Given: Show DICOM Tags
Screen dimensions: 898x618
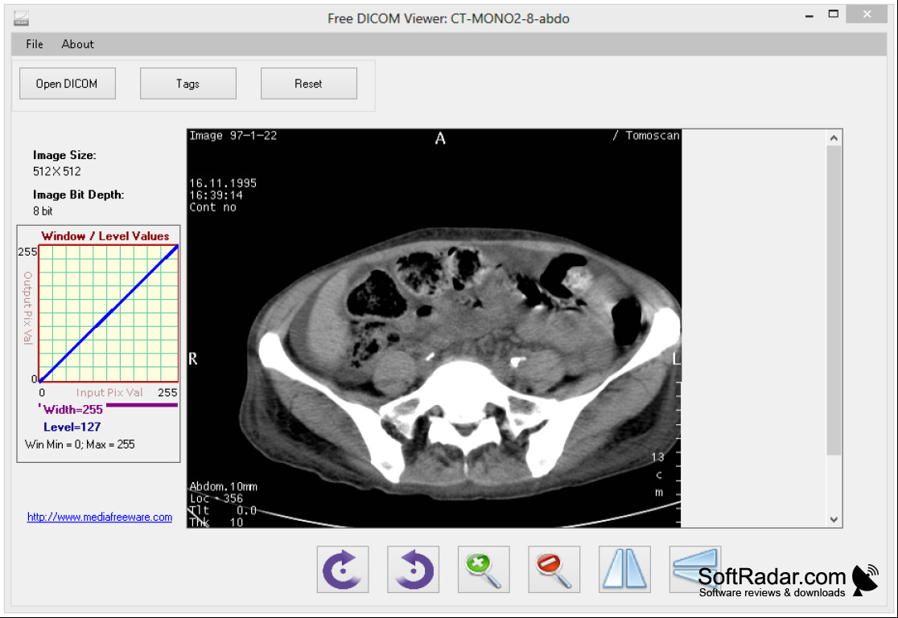Looking at the screenshot, I should coord(187,84).
